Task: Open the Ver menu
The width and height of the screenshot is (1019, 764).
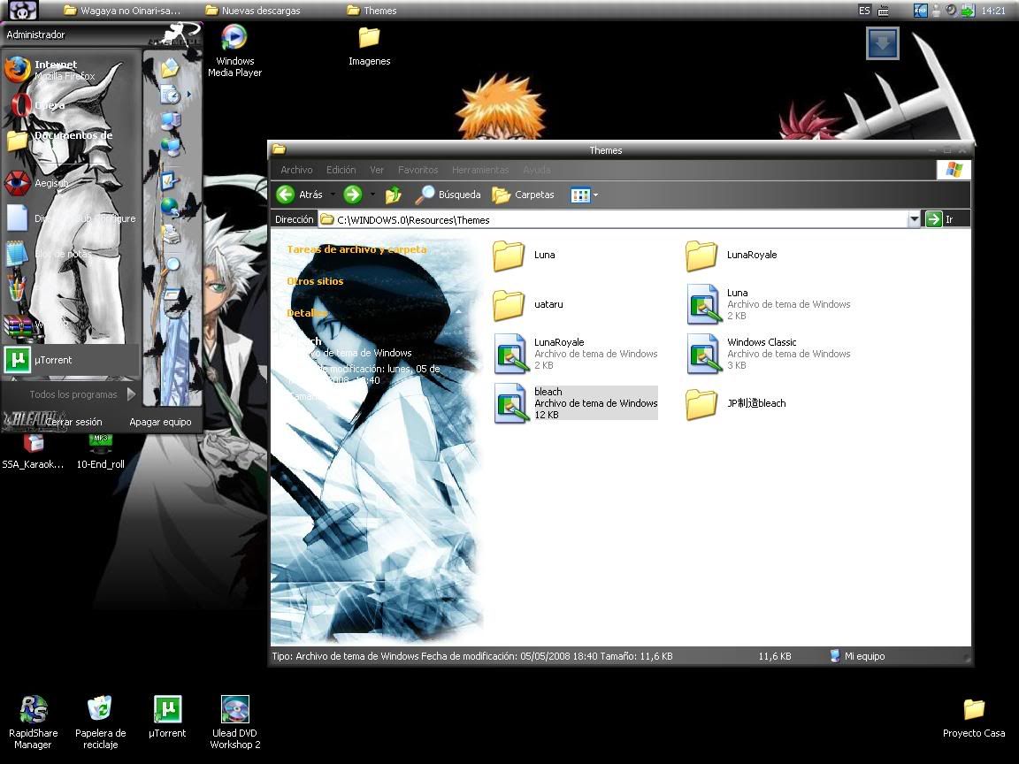Action: coord(377,170)
